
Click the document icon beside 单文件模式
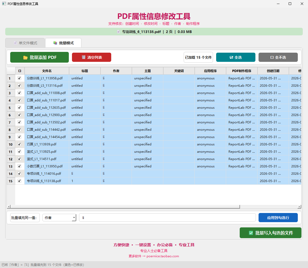click(x=15, y=43)
